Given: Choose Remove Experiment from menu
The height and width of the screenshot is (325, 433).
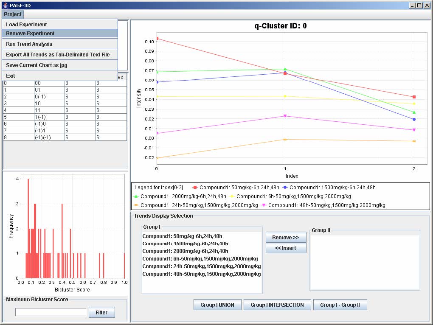Looking at the screenshot, I should point(30,34).
